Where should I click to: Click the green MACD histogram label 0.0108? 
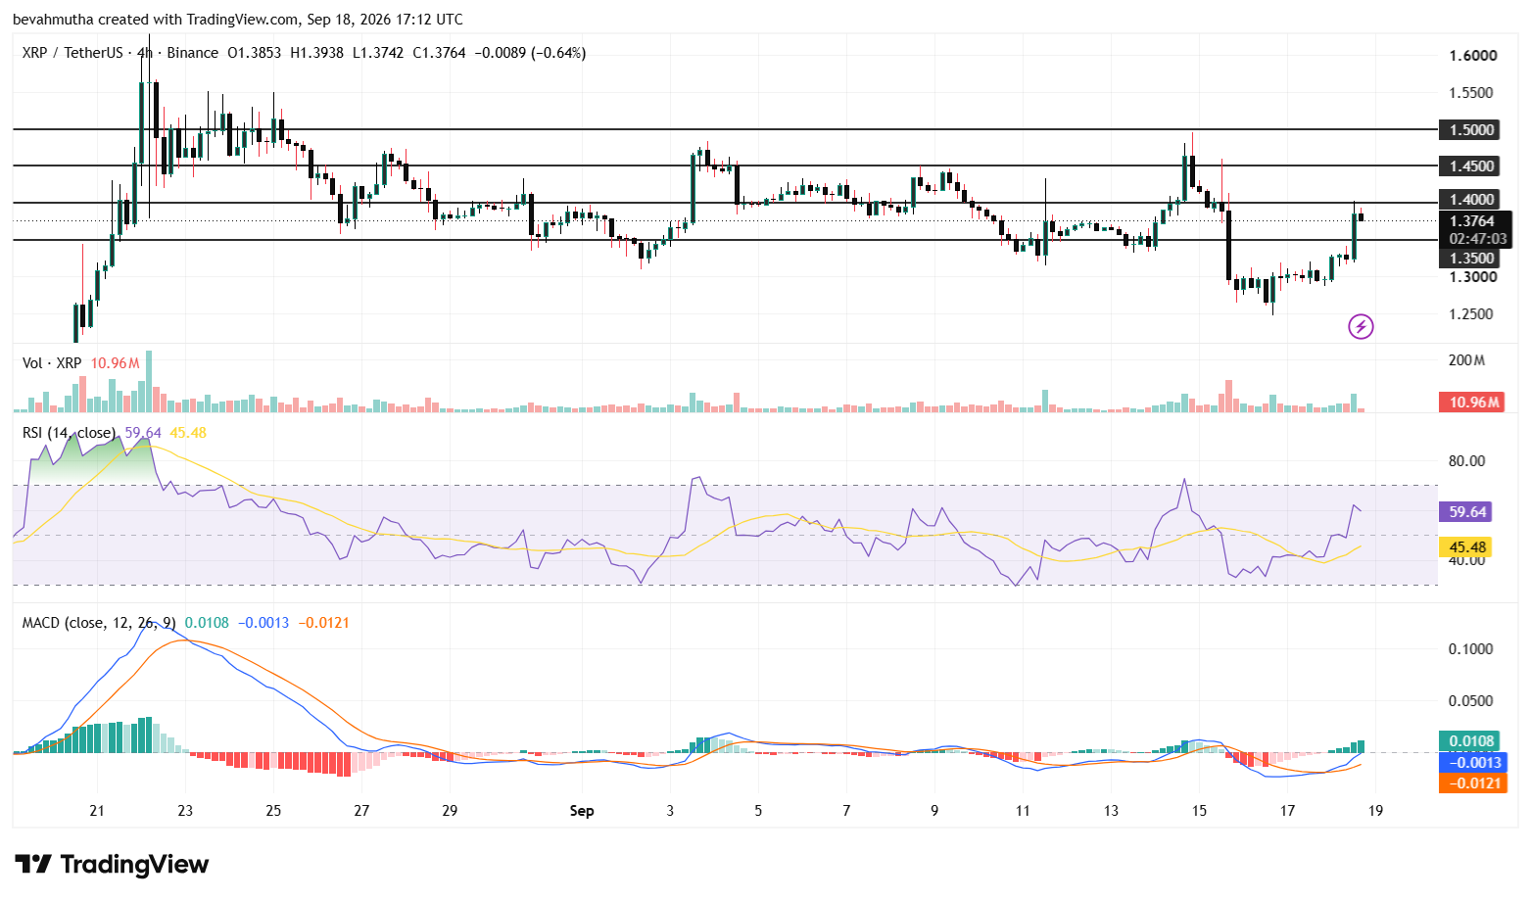(x=1470, y=741)
